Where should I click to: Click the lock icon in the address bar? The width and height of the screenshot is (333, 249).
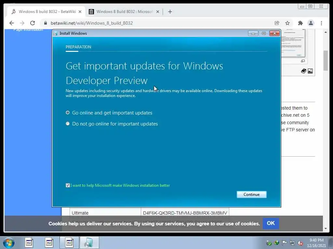pos(46,23)
